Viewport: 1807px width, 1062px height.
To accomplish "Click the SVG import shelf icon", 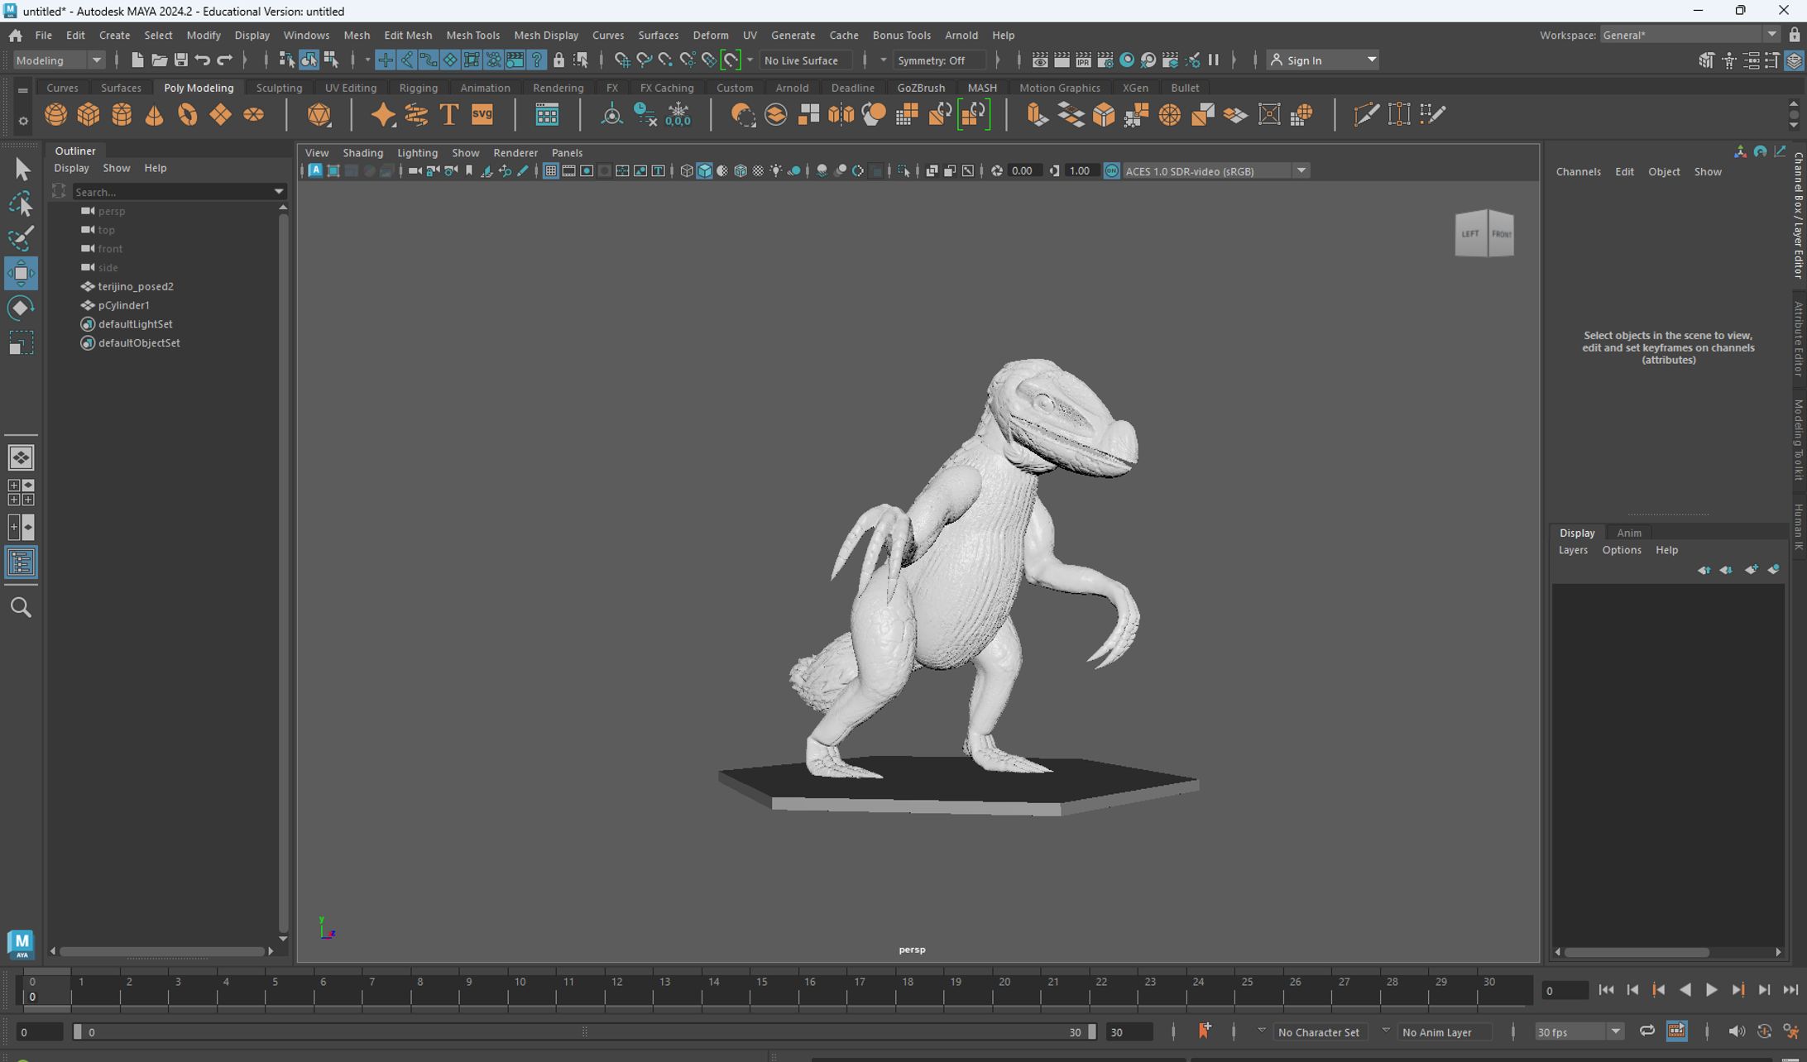I will click(482, 115).
